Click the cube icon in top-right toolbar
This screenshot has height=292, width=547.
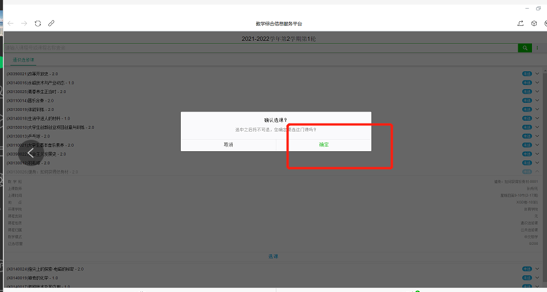534,24
